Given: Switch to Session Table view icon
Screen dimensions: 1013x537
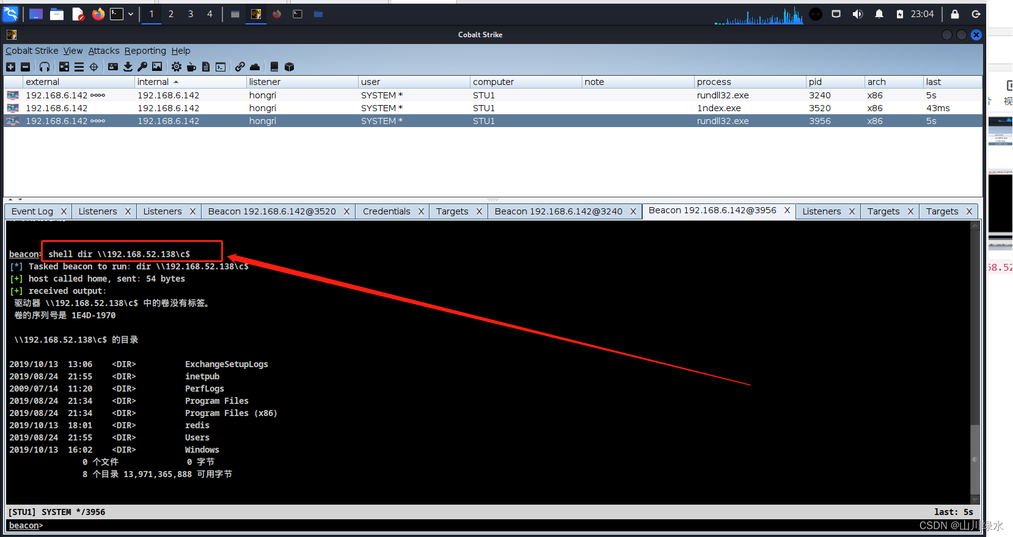Looking at the screenshot, I should tap(79, 67).
